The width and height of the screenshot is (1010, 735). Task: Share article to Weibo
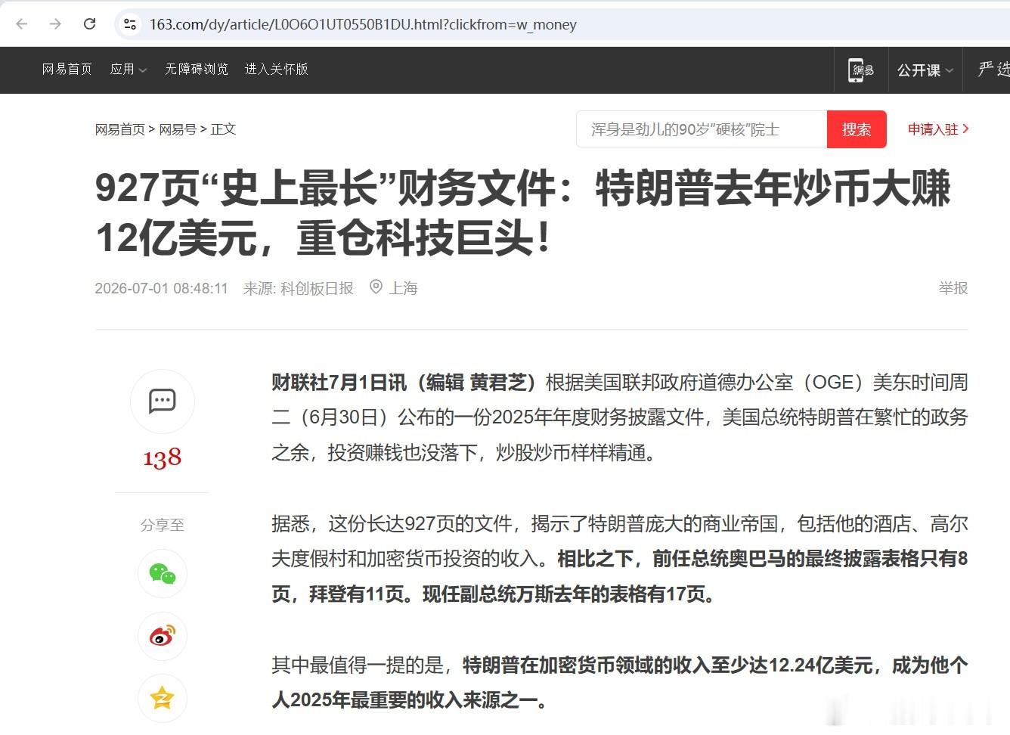[162, 636]
